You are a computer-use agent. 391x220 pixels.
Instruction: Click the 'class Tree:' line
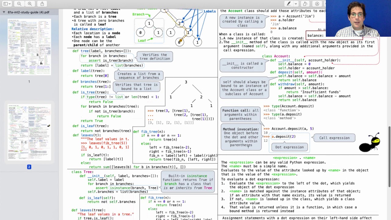click(x=82, y=172)
